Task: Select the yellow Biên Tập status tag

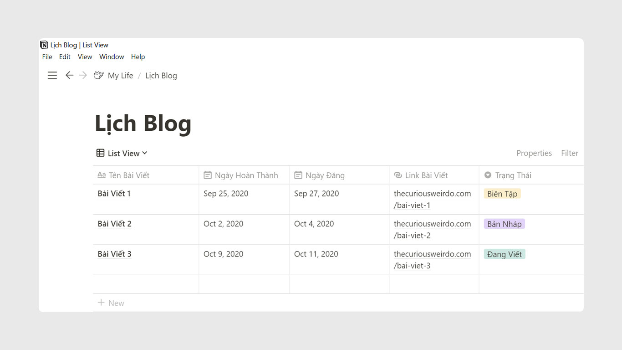Action: [x=502, y=194]
